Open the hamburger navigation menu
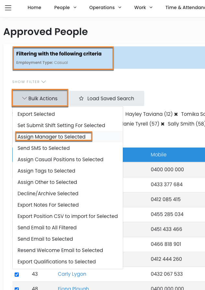Screen dimensions: 205x290 (8, 8)
